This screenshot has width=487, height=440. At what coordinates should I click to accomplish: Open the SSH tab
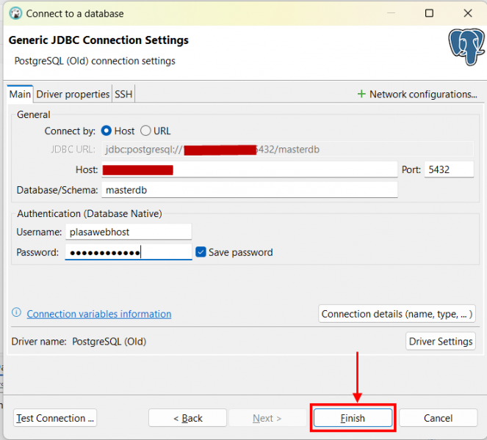coord(123,94)
